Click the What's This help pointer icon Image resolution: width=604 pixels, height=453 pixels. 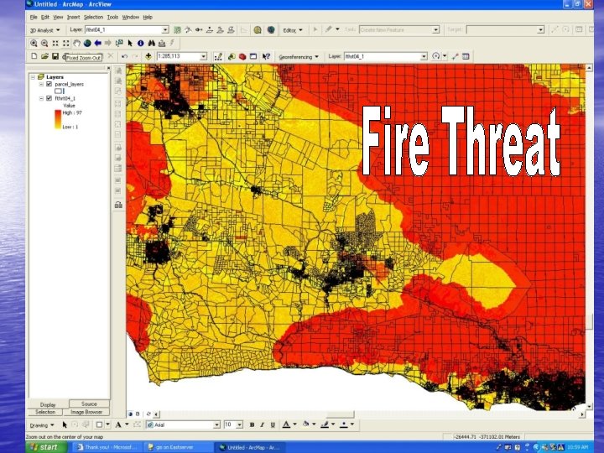tap(266, 57)
